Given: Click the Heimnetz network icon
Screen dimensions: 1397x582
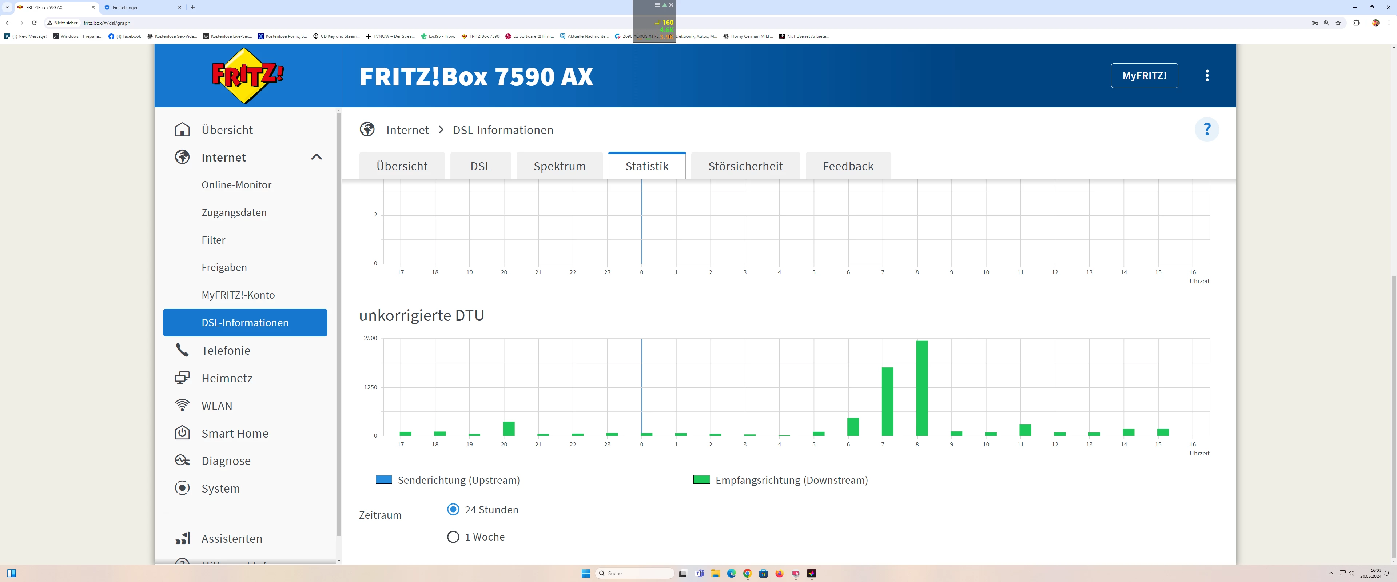Looking at the screenshot, I should tap(182, 378).
